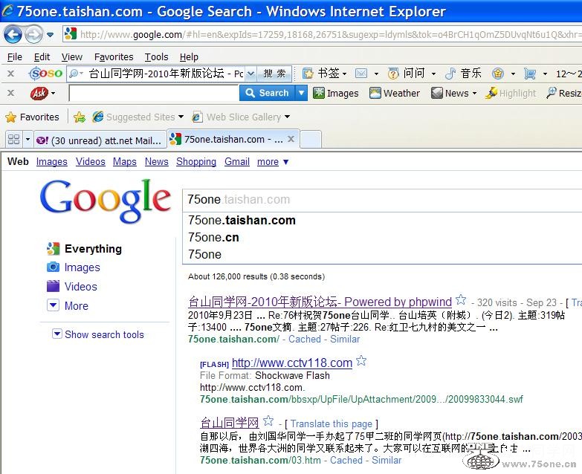The width and height of the screenshot is (582, 474).
Task: Click the Add to Favorites Bar icon
Action: (x=79, y=117)
